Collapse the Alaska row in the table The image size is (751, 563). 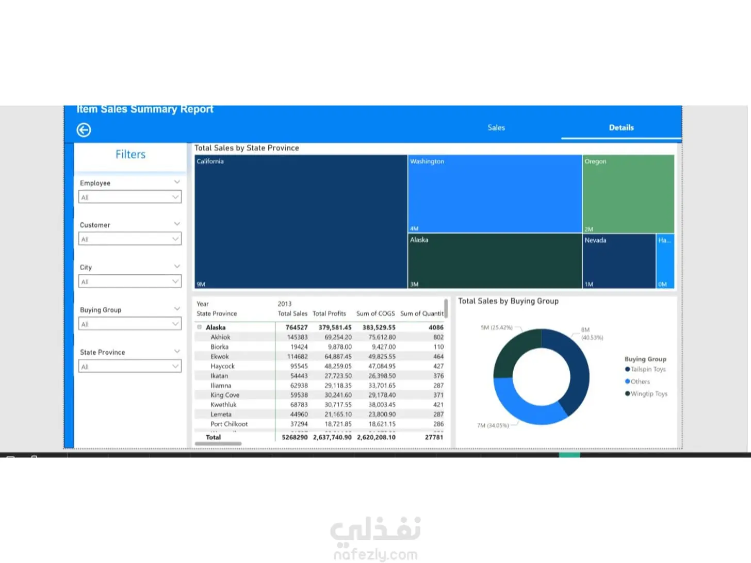[x=200, y=327]
